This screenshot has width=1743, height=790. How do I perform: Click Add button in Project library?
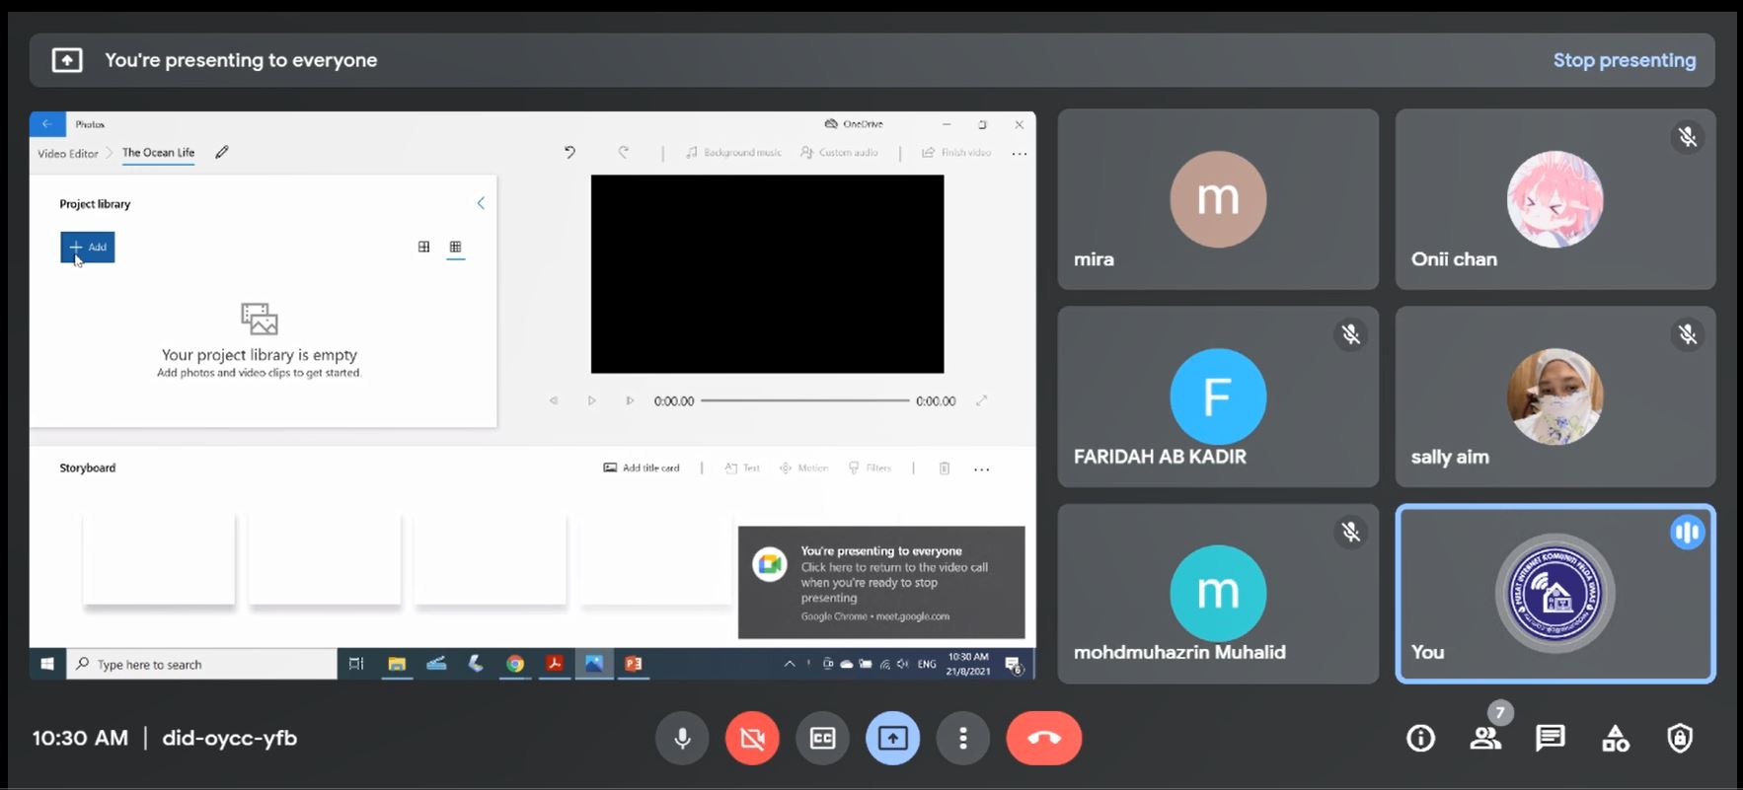click(x=88, y=248)
